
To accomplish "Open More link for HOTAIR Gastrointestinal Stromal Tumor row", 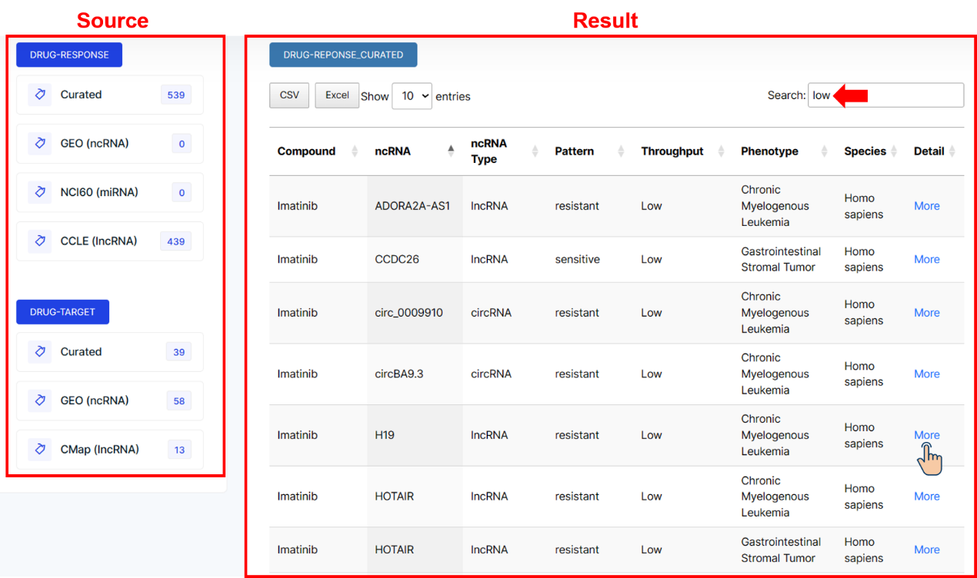I will [926, 550].
